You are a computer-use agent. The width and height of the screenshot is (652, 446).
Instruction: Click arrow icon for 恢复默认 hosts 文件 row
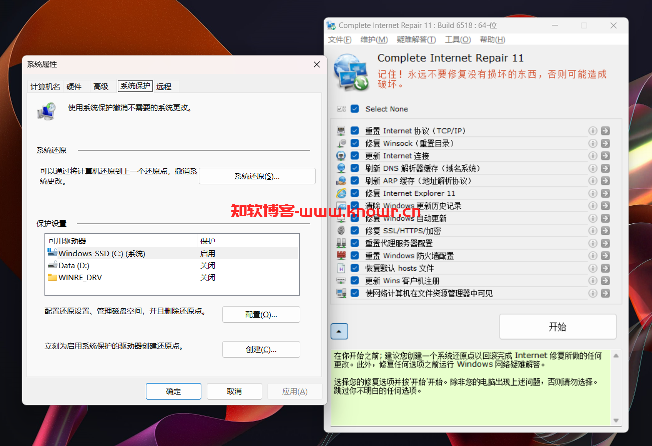(605, 268)
